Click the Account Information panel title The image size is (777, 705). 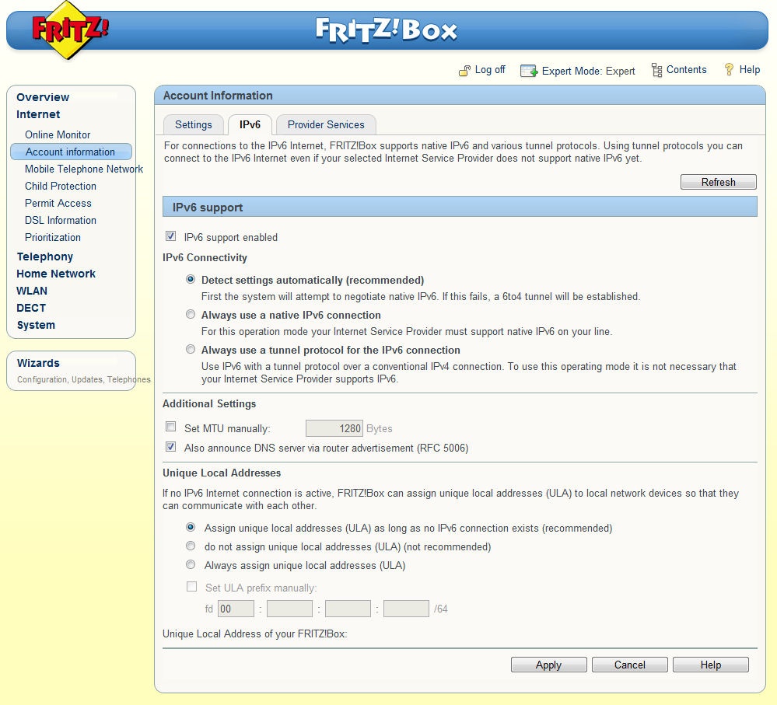218,96
